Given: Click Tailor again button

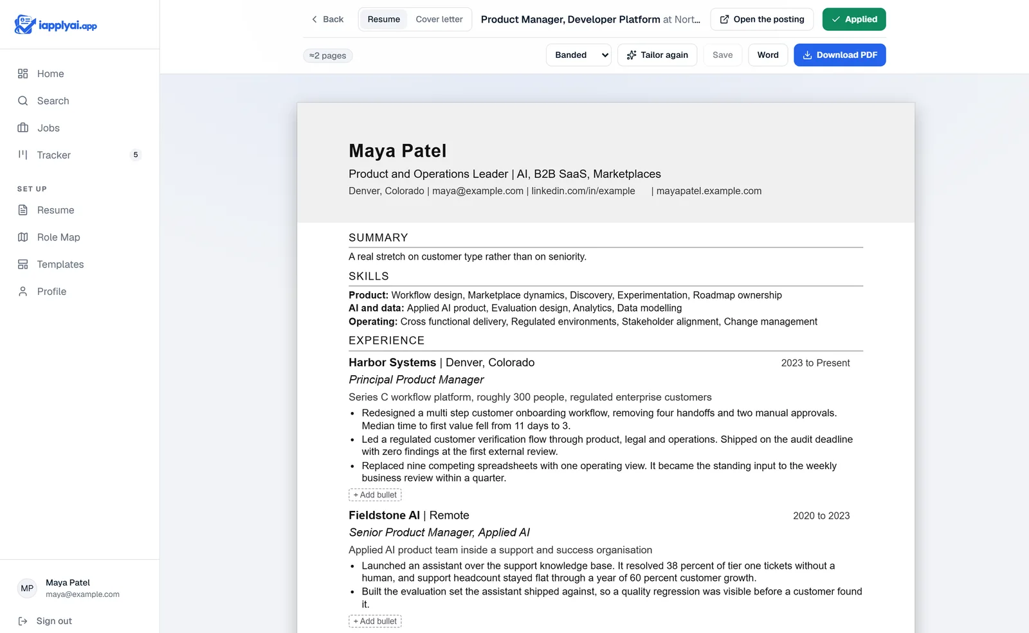Looking at the screenshot, I should (x=657, y=55).
